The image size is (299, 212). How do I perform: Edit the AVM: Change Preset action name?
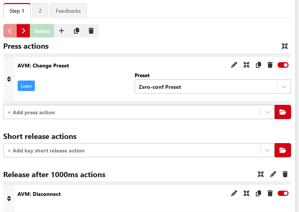click(x=234, y=65)
